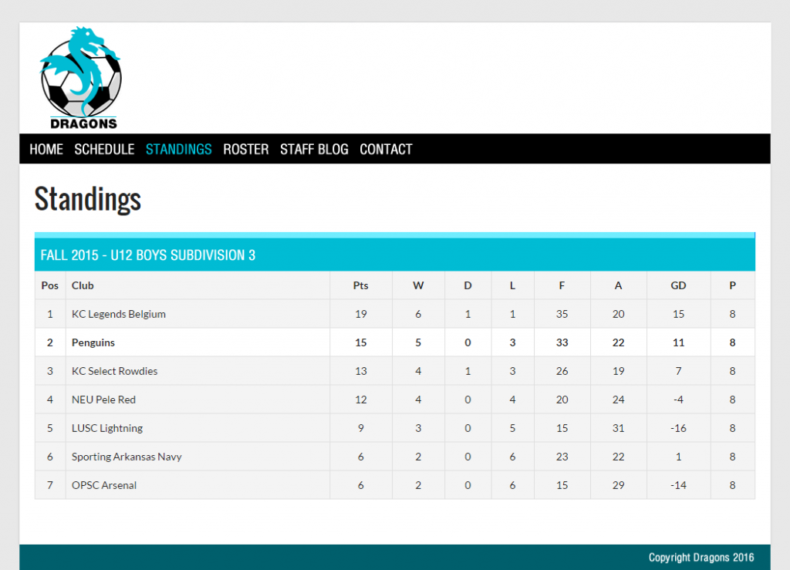The image size is (790, 570).
Task: Click the W column header
Action: [418, 285]
